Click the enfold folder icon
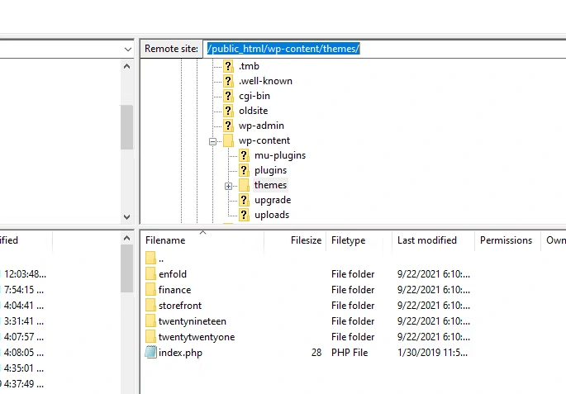The image size is (566, 394). point(150,273)
